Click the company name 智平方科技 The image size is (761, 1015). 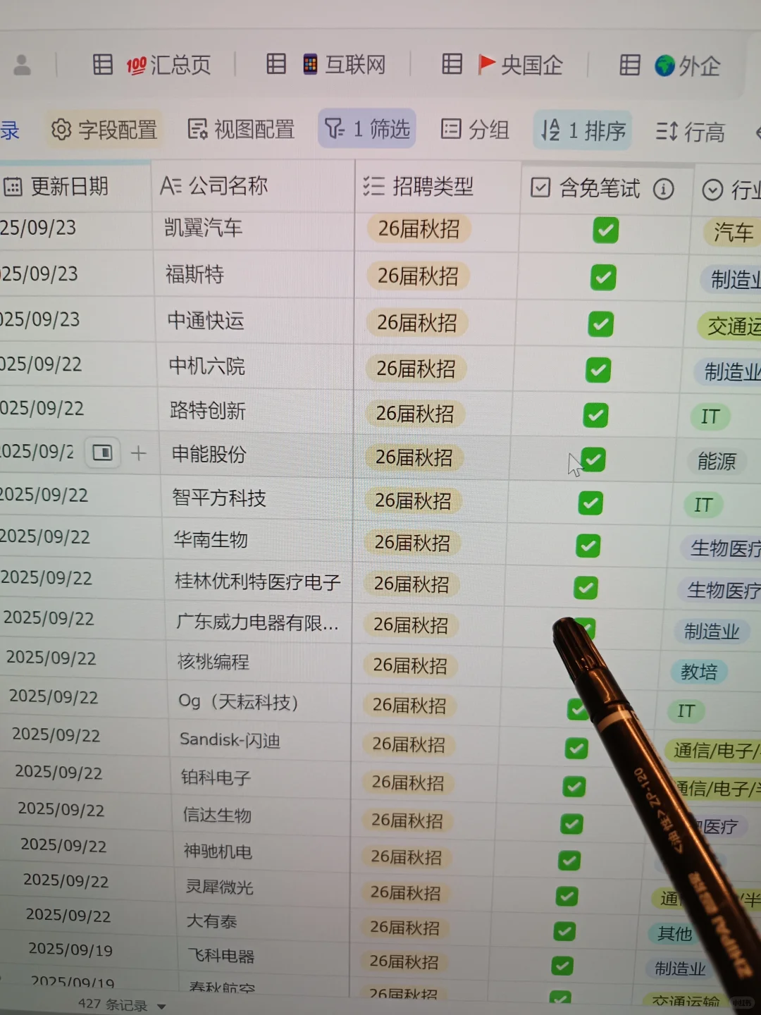pyautogui.click(x=219, y=498)
